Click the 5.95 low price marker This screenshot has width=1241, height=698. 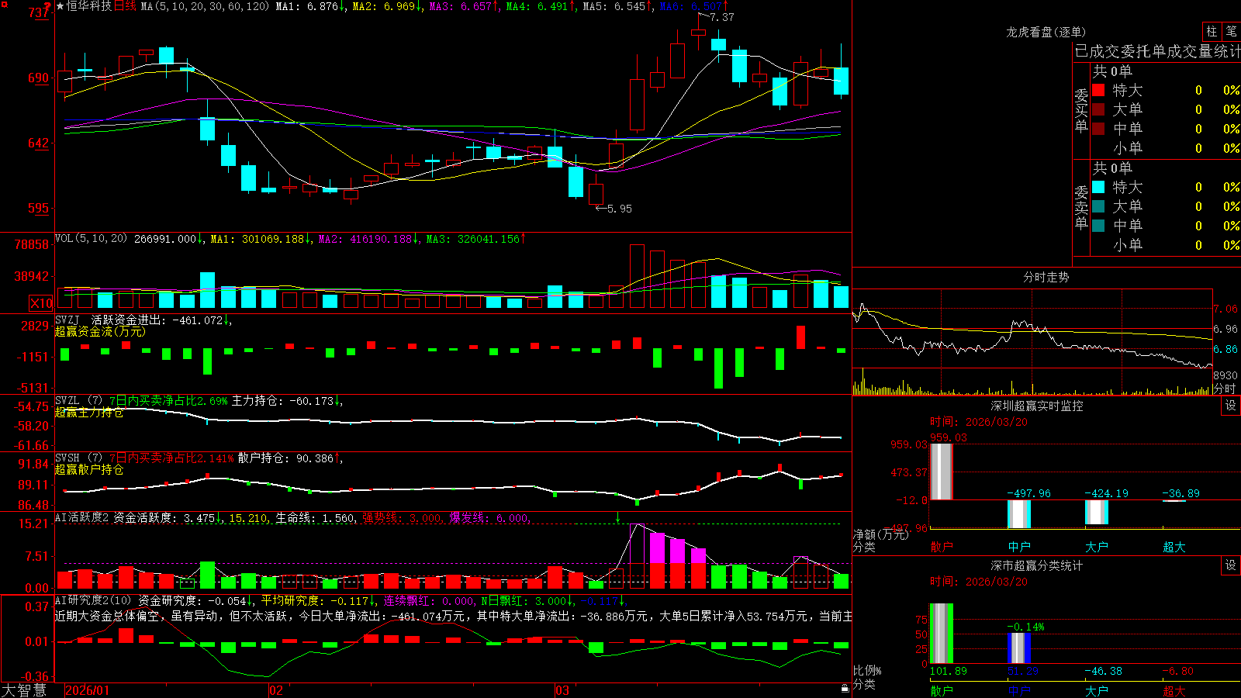point(619,209)
